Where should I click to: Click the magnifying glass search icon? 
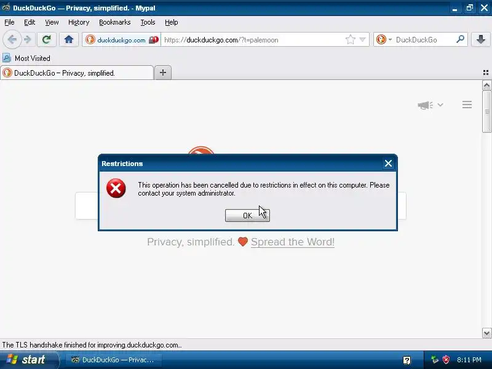point(460,39)
